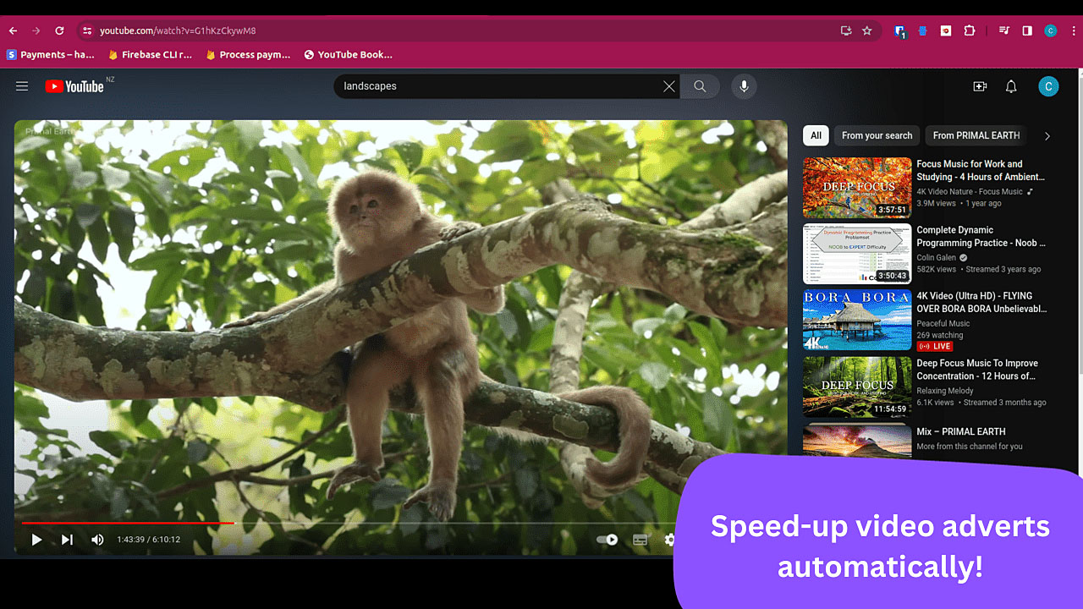The width and height of the screenshot is (1083, 609).
Task: Open 'Complete Dynamic Programming Practice' video link
Action: click(981, 236)
